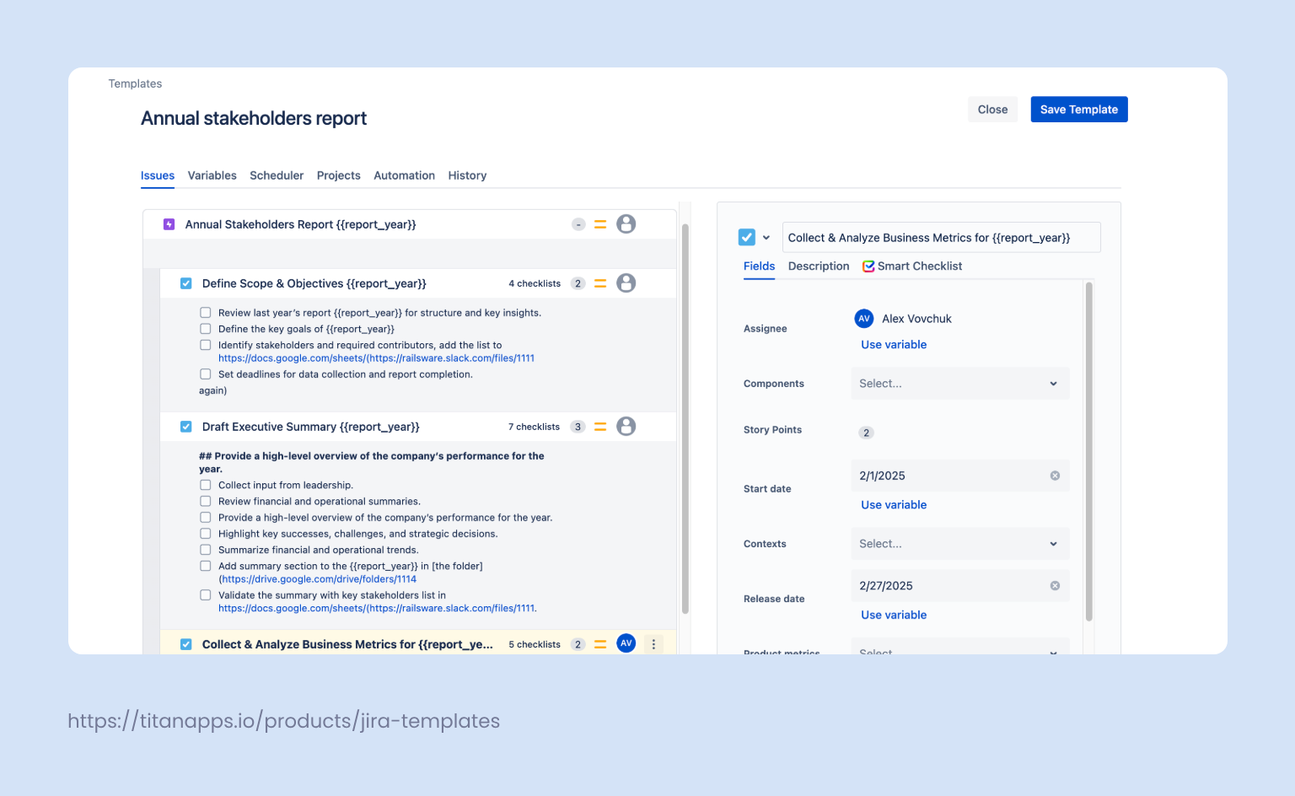Image resolution: width=1295 pixels, height=796 pixels.
Task: Click Alex Vovchuk's avatar in the Assignee field
Action: point(864,318)
